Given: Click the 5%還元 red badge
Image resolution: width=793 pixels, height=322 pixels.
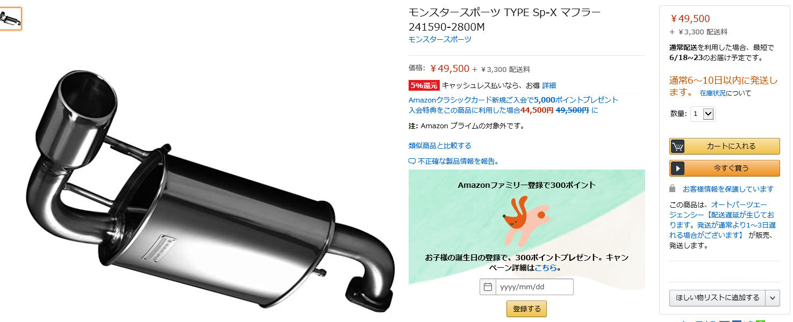Looking at the screenshot, I should [x=424, y=85].
